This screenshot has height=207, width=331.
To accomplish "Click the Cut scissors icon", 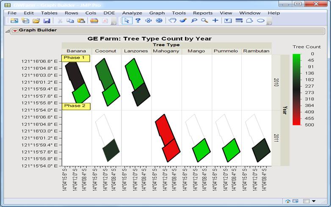I will [x=60, y=21].
